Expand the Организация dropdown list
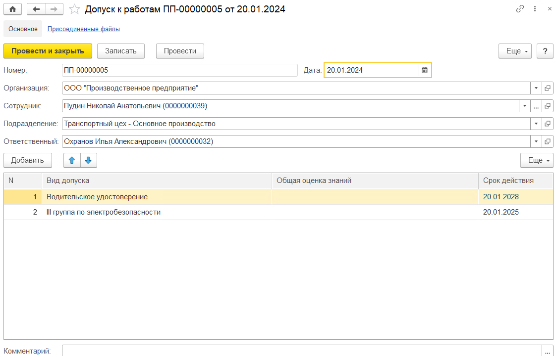This screenshot has width=556, height=358. point(536,88)
